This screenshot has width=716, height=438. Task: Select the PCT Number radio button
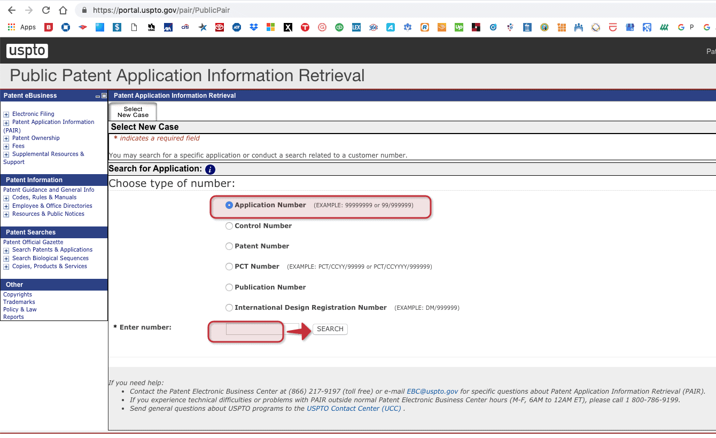229,267
